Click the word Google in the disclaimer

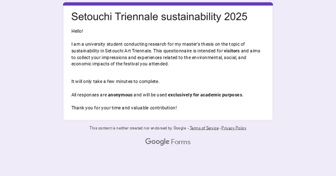179,128
